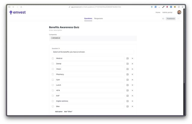Add image to 401k option
The width and height of the screenshot is (192, 124).
click(x=127, y=90)
